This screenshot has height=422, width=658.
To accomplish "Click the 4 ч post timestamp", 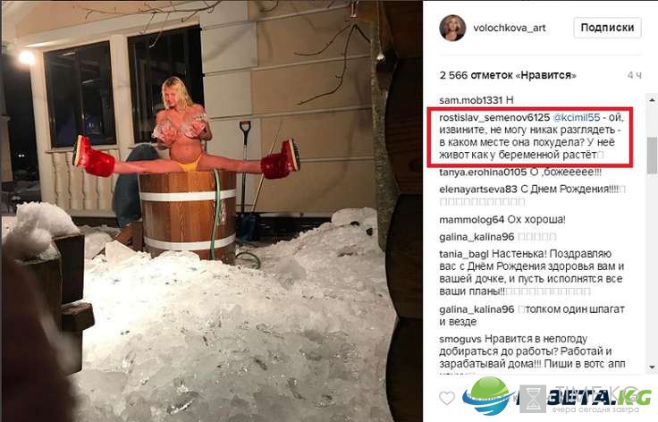I will point(634,75).
